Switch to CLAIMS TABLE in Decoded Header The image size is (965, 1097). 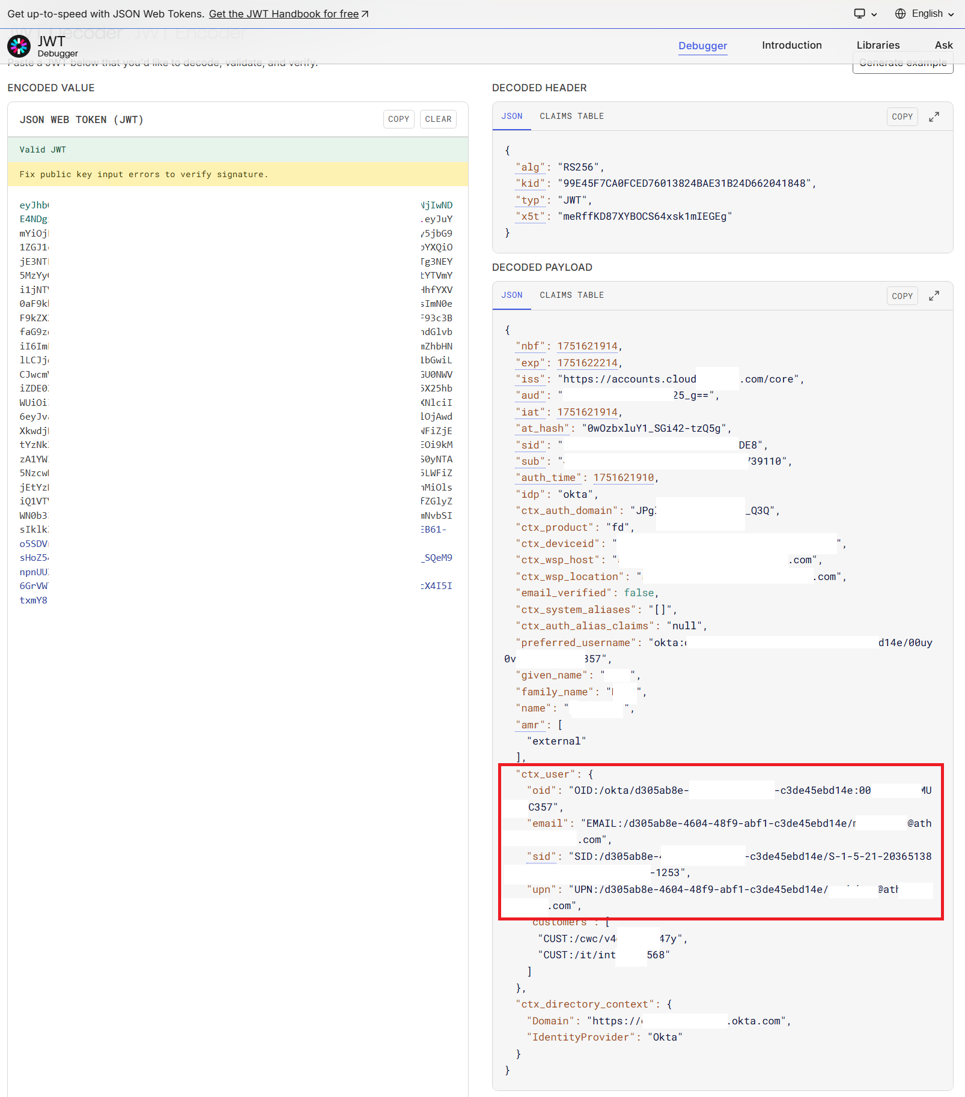point(571,116)
